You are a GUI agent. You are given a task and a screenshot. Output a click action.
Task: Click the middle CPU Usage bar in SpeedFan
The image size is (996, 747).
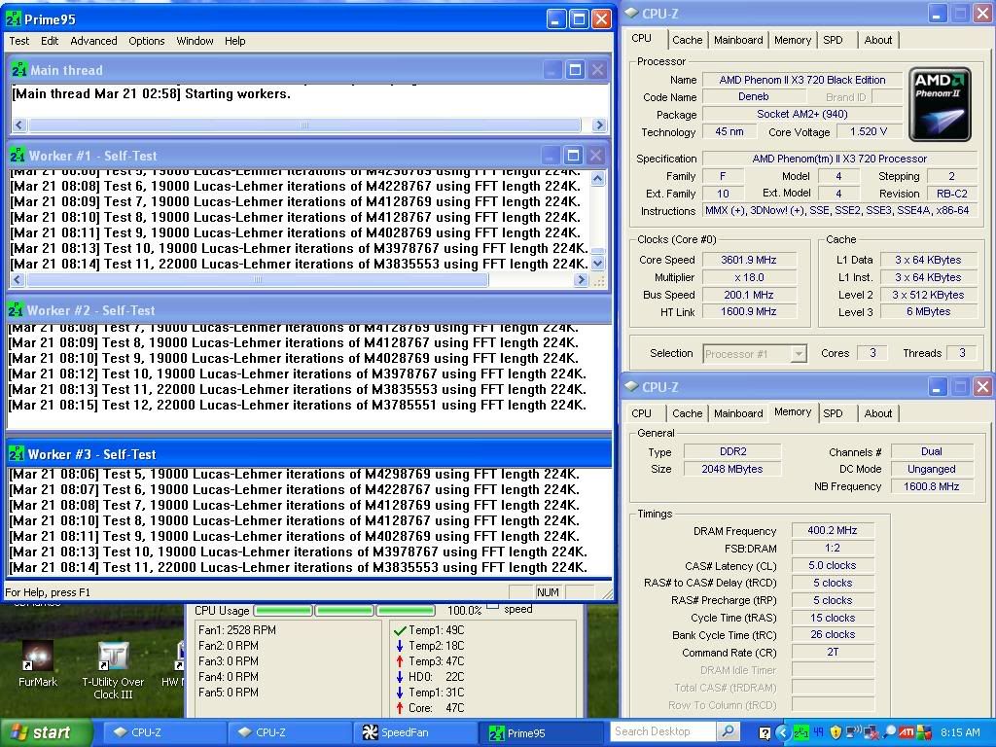tap(343, 611)
